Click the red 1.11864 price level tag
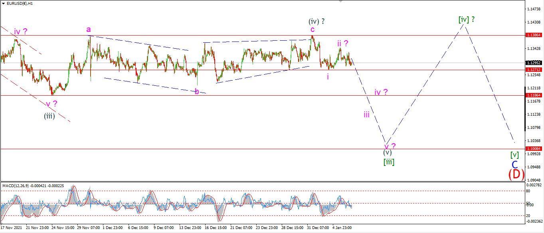Screen dimensions: 544x233 point(534,95)
